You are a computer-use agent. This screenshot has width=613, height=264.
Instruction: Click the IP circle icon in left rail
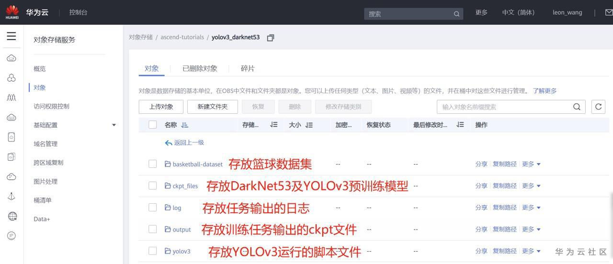[11, 236]
